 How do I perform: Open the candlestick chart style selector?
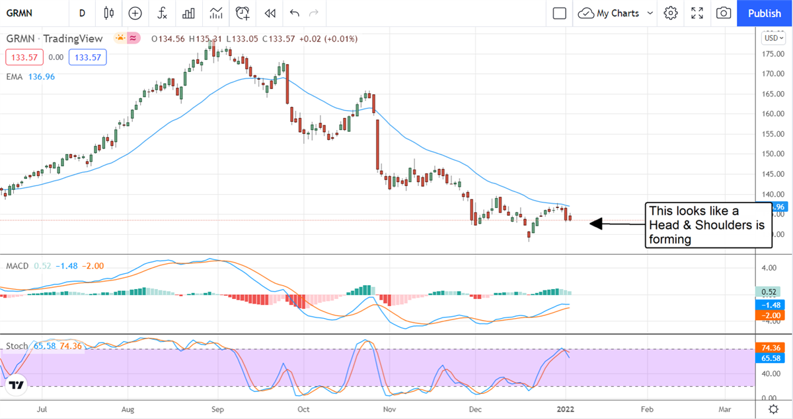[109, 13]
